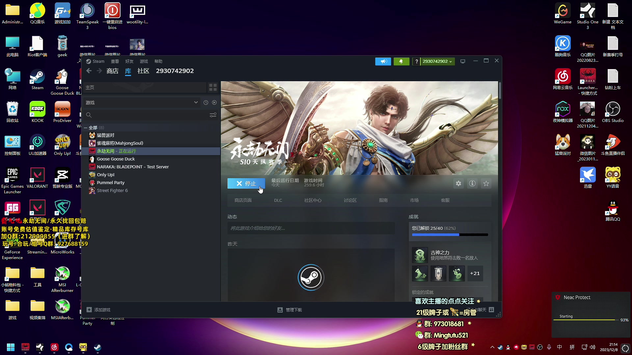
Task: Click the activity post input box
Action: click(x=311, y=228)
